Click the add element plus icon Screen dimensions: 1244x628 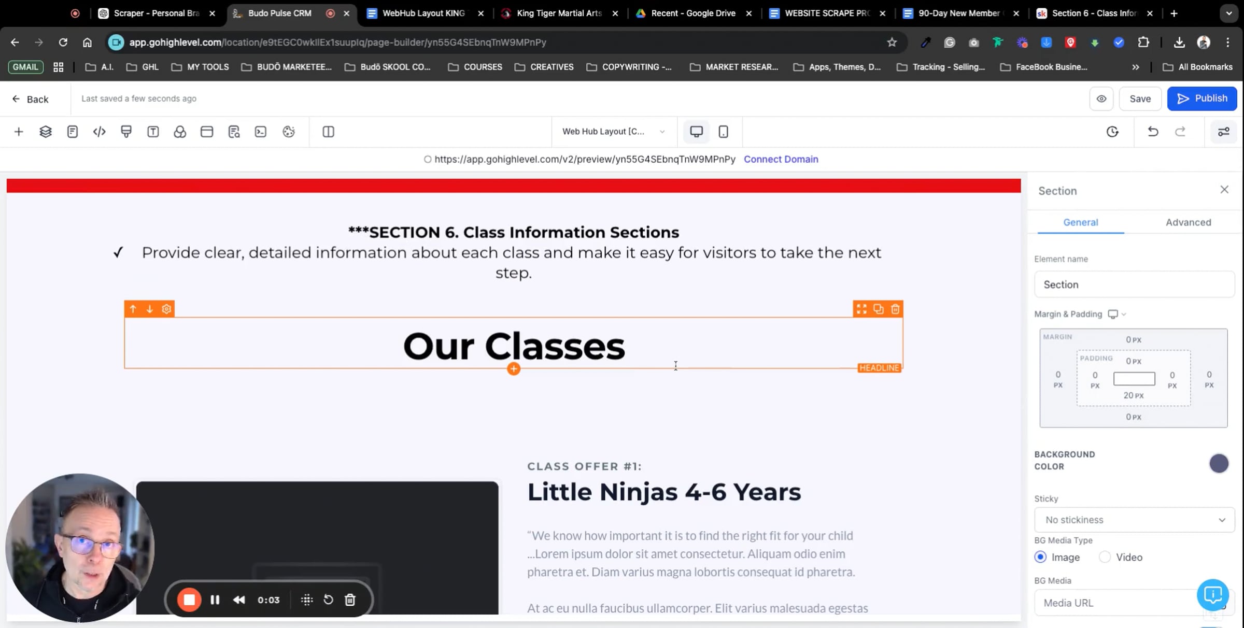coord(19,132)
